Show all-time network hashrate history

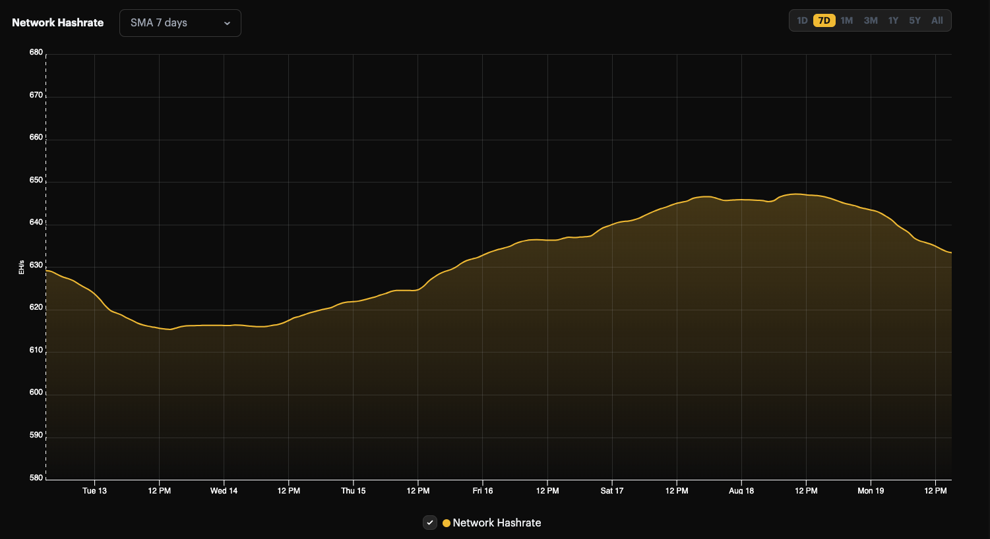pyautogui.click(x=937, y=20)
